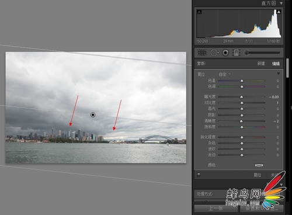Switch mask mode to 编辑
This screenshot has height=215, width=292.
tap(276, 64)
